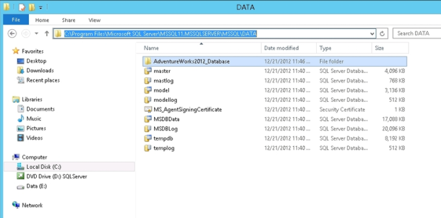Click the Back navigation arrow
441x218 pixels.
click(x=12, y=34)
